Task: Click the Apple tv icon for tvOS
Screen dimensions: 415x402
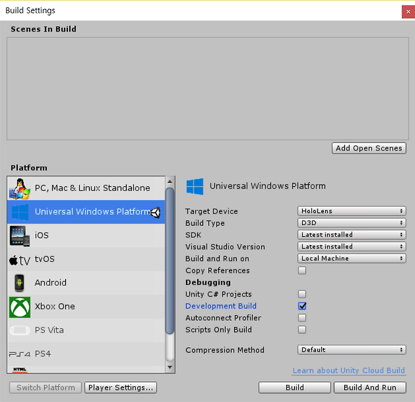Action: (20, 260)
